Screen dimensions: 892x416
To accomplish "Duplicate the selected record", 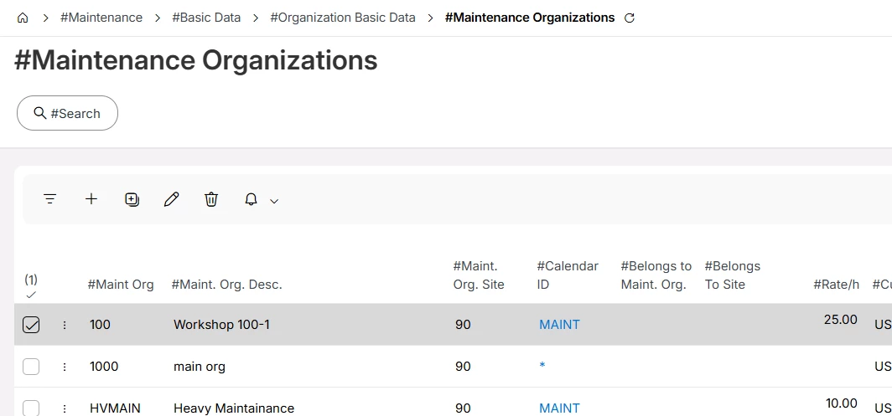I will click(x=132, y=199).
